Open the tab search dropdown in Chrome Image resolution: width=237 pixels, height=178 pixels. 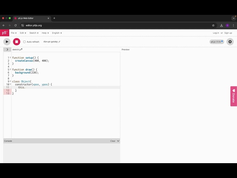coord(234,18)
